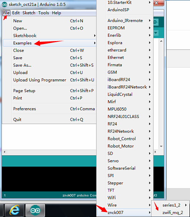Open the Edit menu
The height and width of the screenshot is (217, 190).
coord(16,13)
